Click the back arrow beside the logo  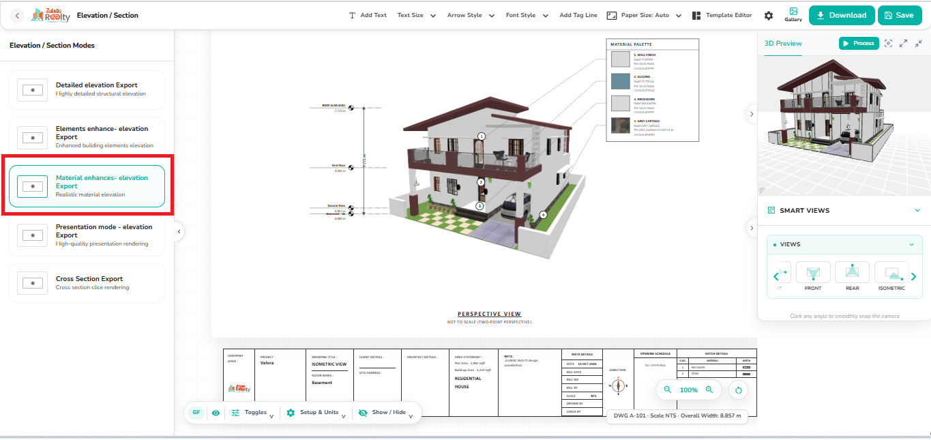coord(17,15)
